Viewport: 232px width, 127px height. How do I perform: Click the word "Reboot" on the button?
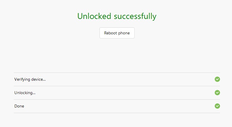click(x=111, y=33)
